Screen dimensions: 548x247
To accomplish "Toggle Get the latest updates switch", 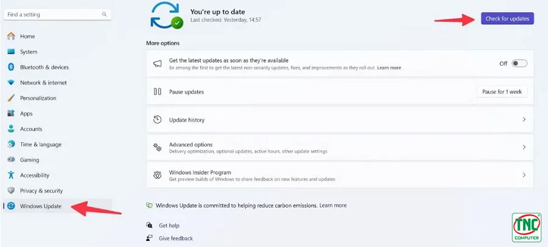I will 519,63.
